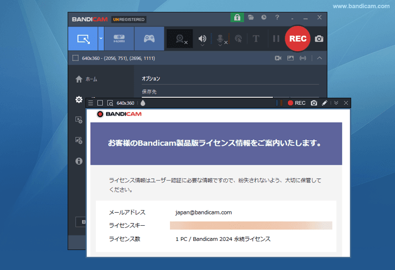
Task: Open the scheduled recording clock icon
Action: (x=264, y=17)
